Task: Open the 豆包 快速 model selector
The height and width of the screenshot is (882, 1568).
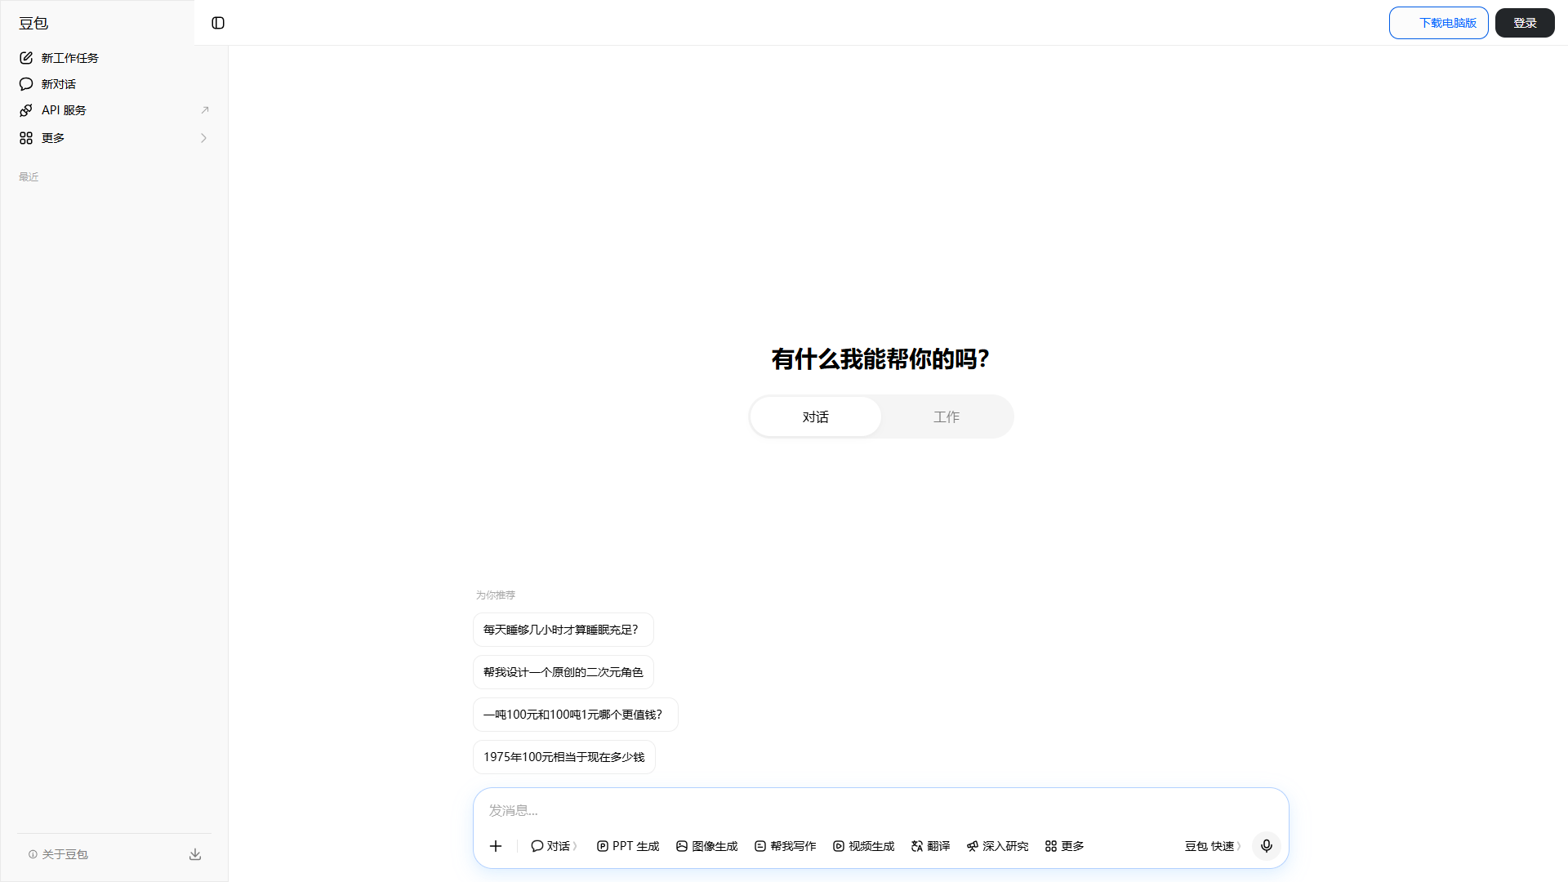Action: (x=1213, y=846)
